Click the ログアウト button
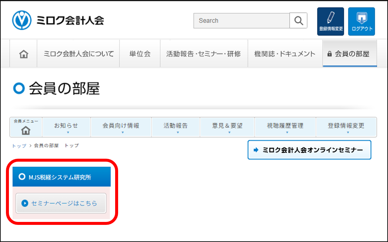The width and height of the screenshot is (388, 242). point(362,21)
